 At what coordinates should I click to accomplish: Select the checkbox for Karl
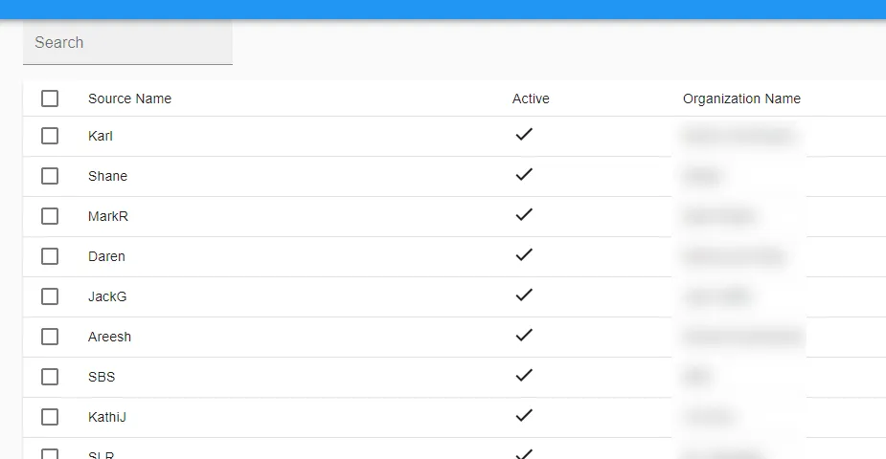(x=50, y=136)
